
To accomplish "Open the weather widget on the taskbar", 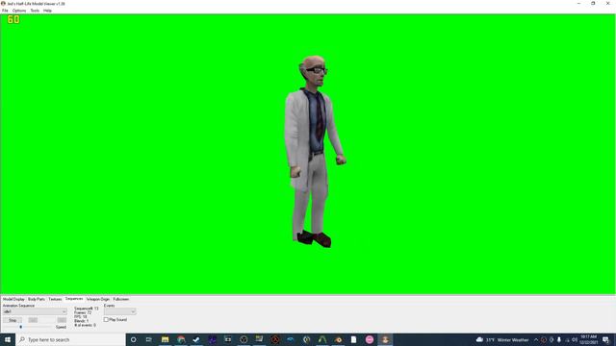I will tap(502, 339).
